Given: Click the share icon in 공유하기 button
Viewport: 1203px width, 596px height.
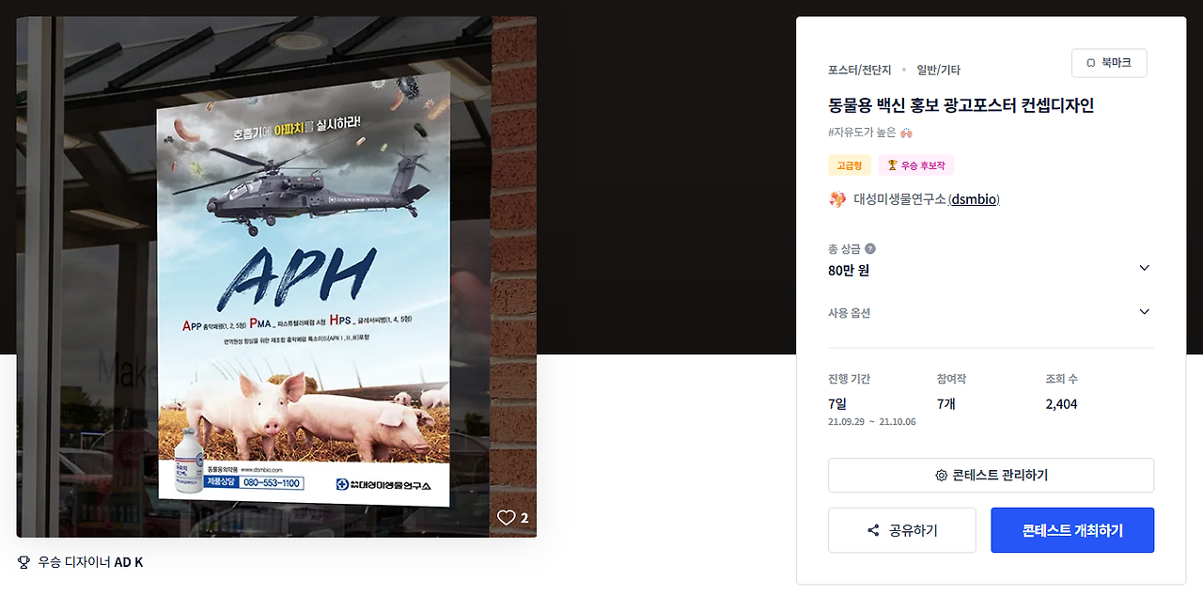Looking at the screenshot, I should 873,530.
